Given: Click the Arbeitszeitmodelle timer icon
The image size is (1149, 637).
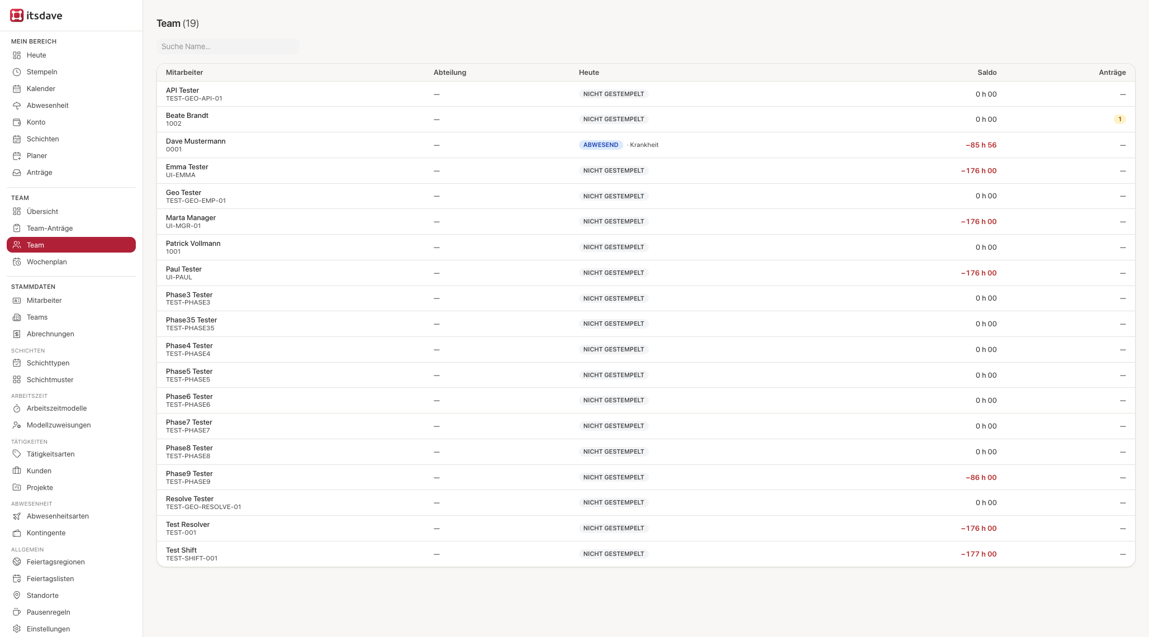Looking at the screenshot, I should [x=17, y=408].
